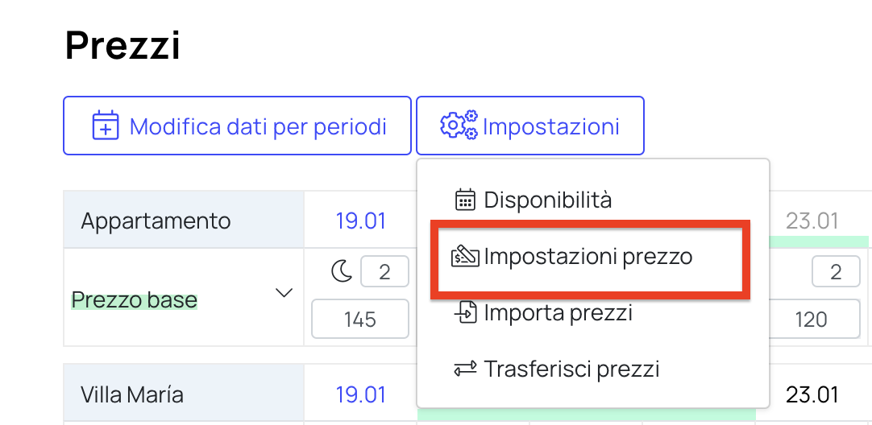872x425 pixels.
Task: Choose Impostazioni prezzo menu entry
Action: [x=590, y=257]
